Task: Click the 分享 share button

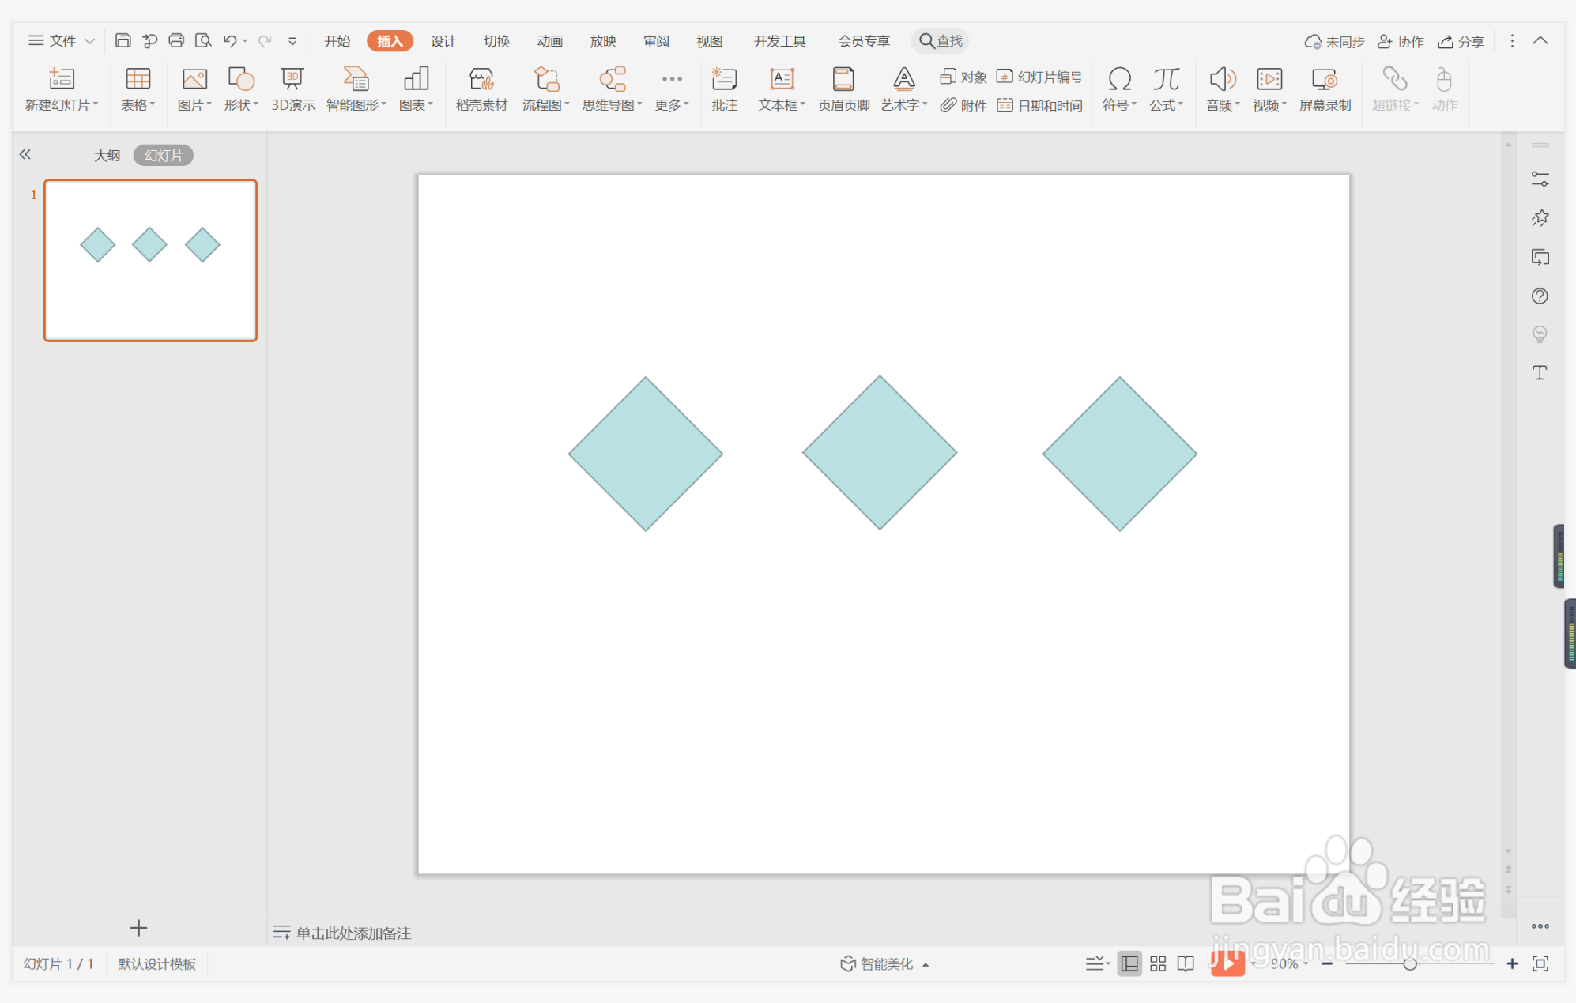Action: pos(1461,41)
